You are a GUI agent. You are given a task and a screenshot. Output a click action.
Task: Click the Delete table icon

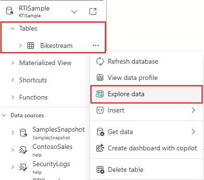click(x=101, y=170)
